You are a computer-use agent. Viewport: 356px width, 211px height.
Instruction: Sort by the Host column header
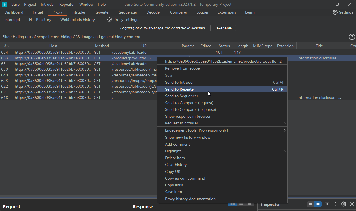[53, 46]
